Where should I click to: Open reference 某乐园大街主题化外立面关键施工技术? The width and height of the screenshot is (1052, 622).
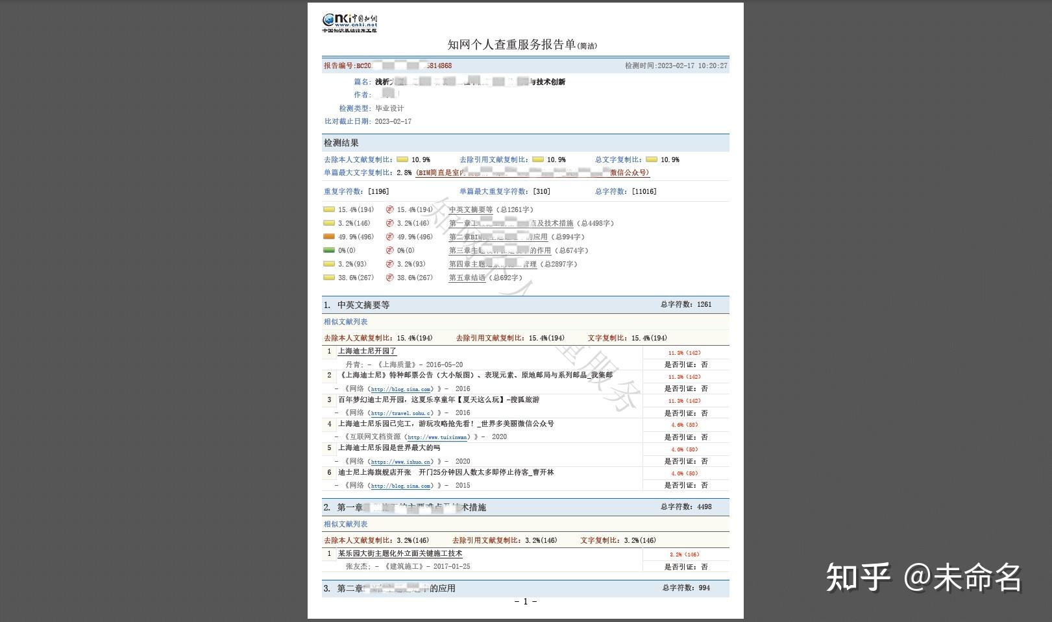[x=400, y=553]
